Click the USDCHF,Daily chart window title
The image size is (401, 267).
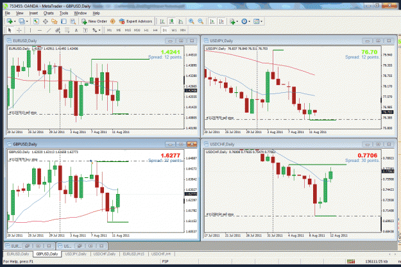tap(222, 144)
